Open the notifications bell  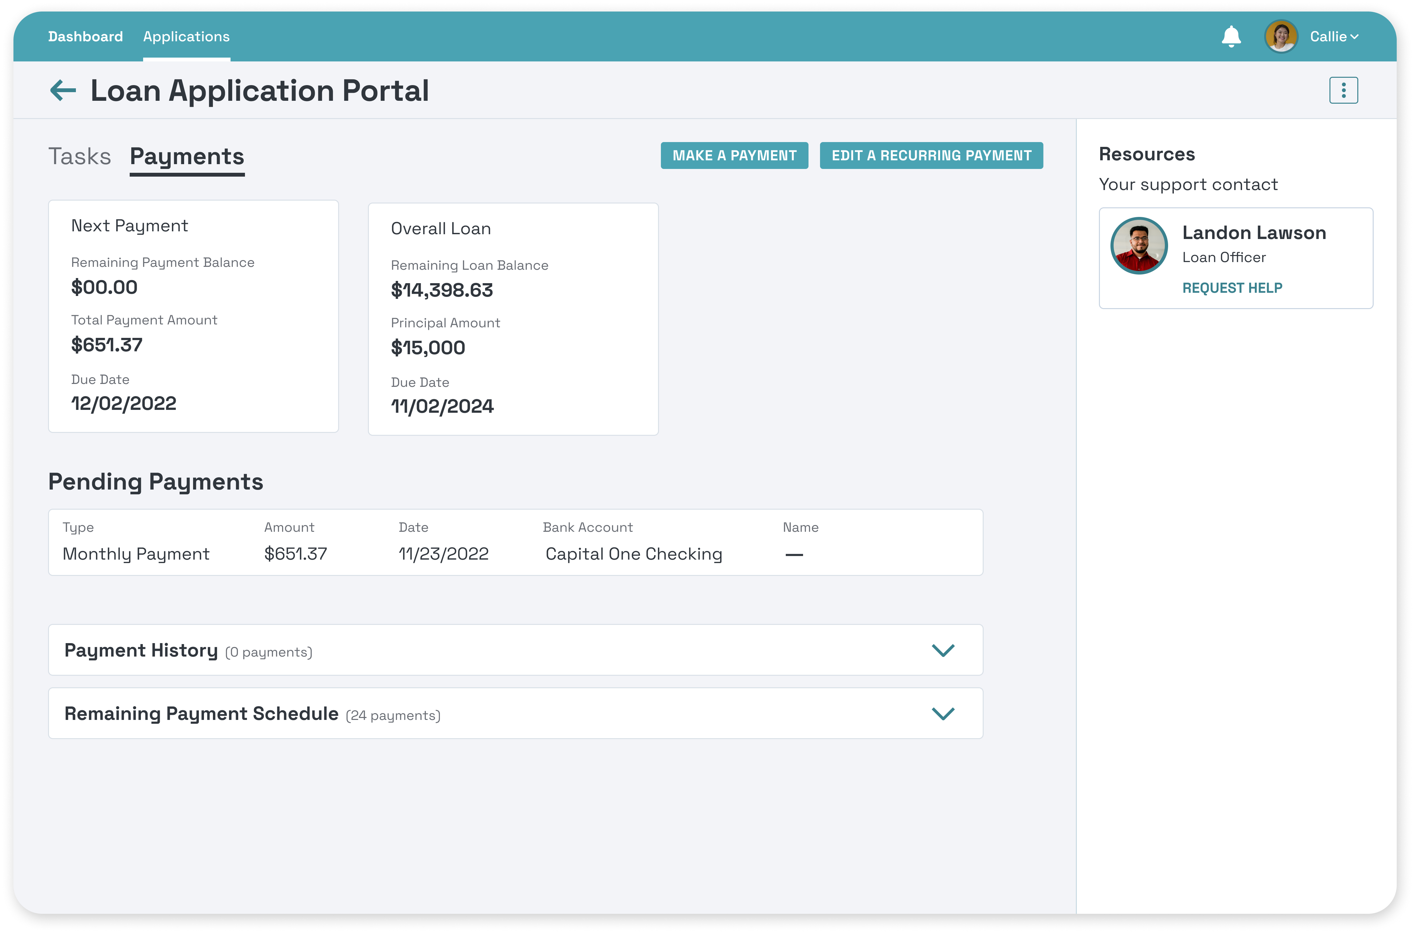click(x=1231, y=37)
